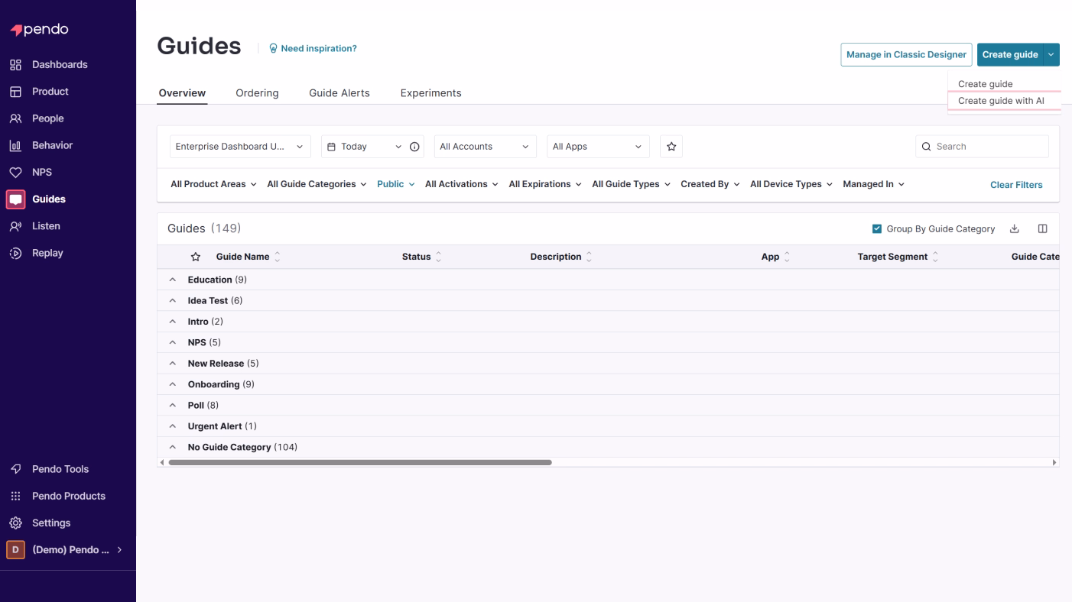1072x602 pixels.
Task: Switch to the Guide Alerts tab
Action: point(339,93)
